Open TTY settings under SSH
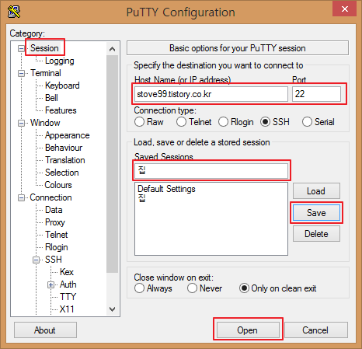The image size is (362, 349). point(68,297)
